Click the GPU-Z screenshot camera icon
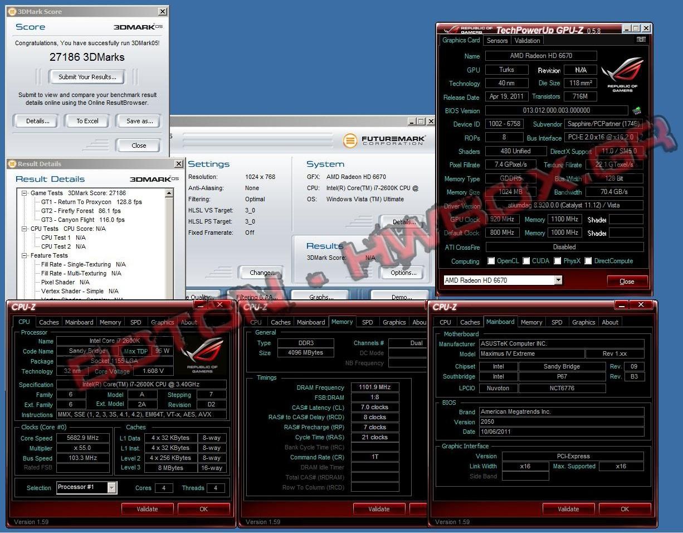The width and height of the screenshot is (683, 533). pyautogui.click(x=641, y=40)
